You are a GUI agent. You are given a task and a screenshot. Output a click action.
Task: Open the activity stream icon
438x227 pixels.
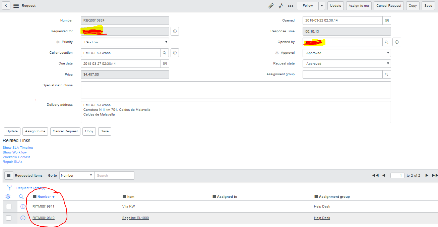pyautogui.click(x=280, y=6)
